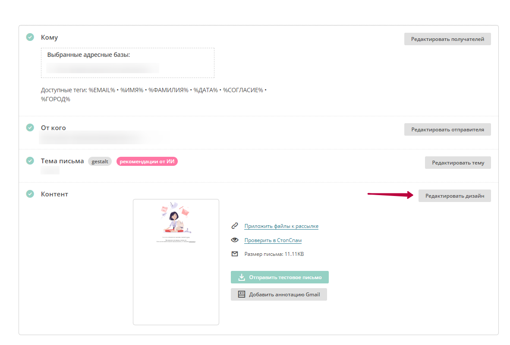The image size is (510, 345).
Task: Click the green checkmark beside Кому
Action: click(x=30, y=37)
